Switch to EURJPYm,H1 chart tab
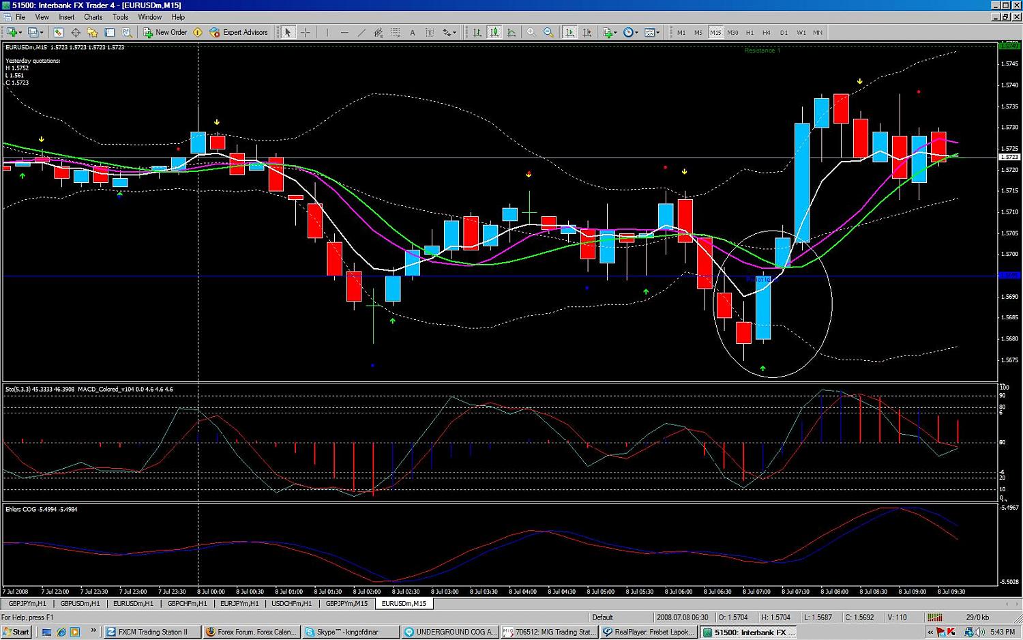The image size is (1023, 640). tap(239, 603)
